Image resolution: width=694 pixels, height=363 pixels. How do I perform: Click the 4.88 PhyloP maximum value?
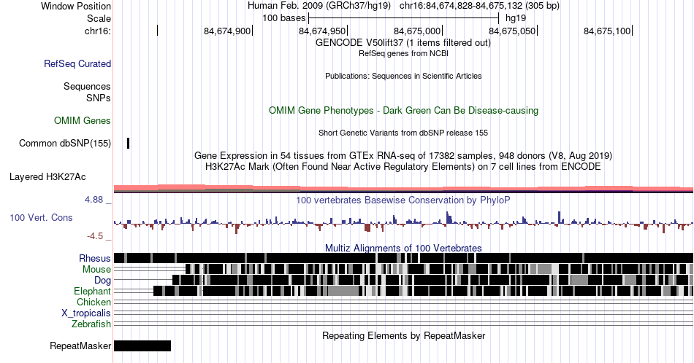[94, 200]
